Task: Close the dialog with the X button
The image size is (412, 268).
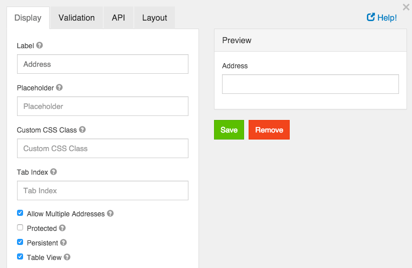Action: click(406, 7)
